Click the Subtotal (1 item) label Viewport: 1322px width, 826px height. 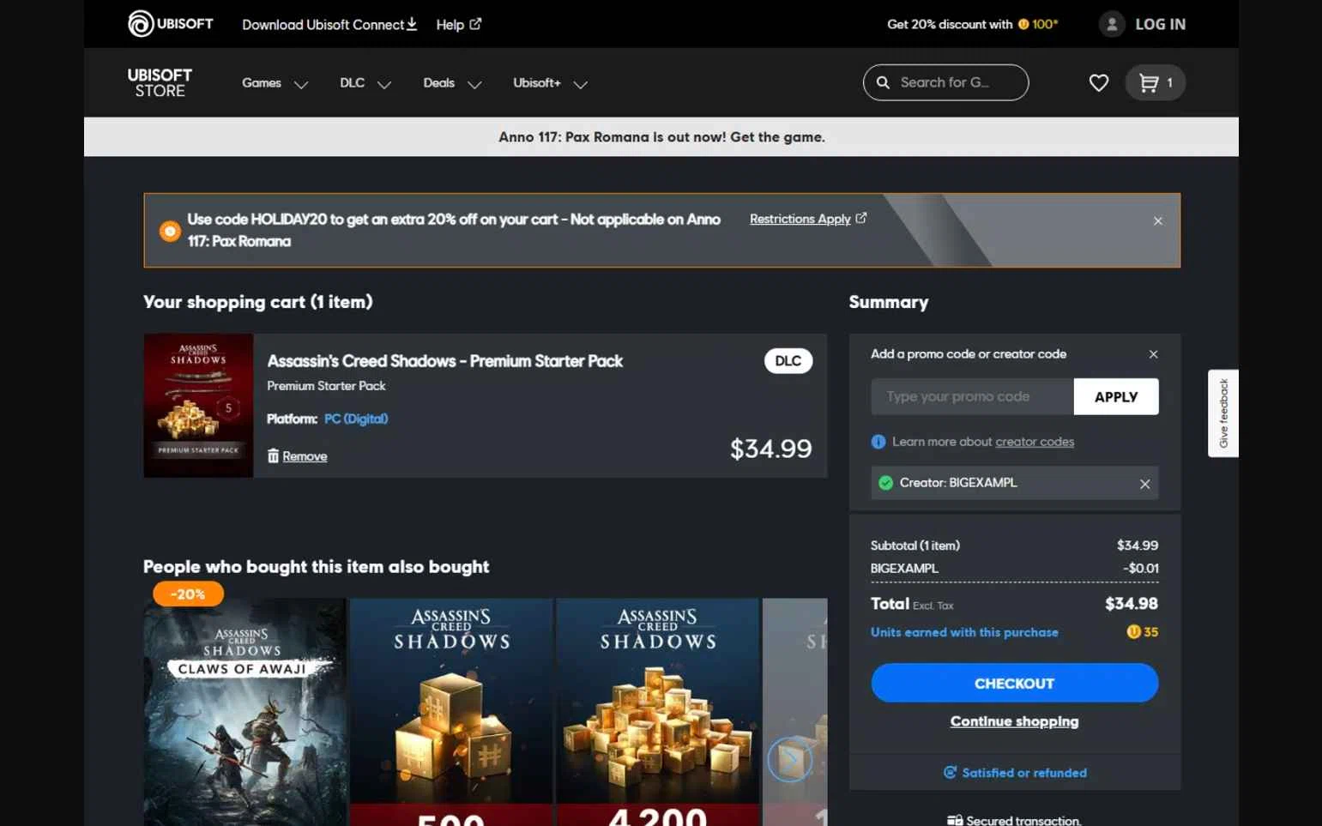tap(915, 546)
